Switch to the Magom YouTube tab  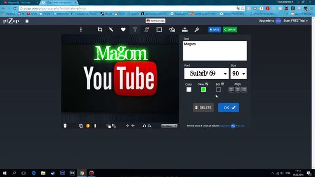pyautogui.click(x=20, y=2)
